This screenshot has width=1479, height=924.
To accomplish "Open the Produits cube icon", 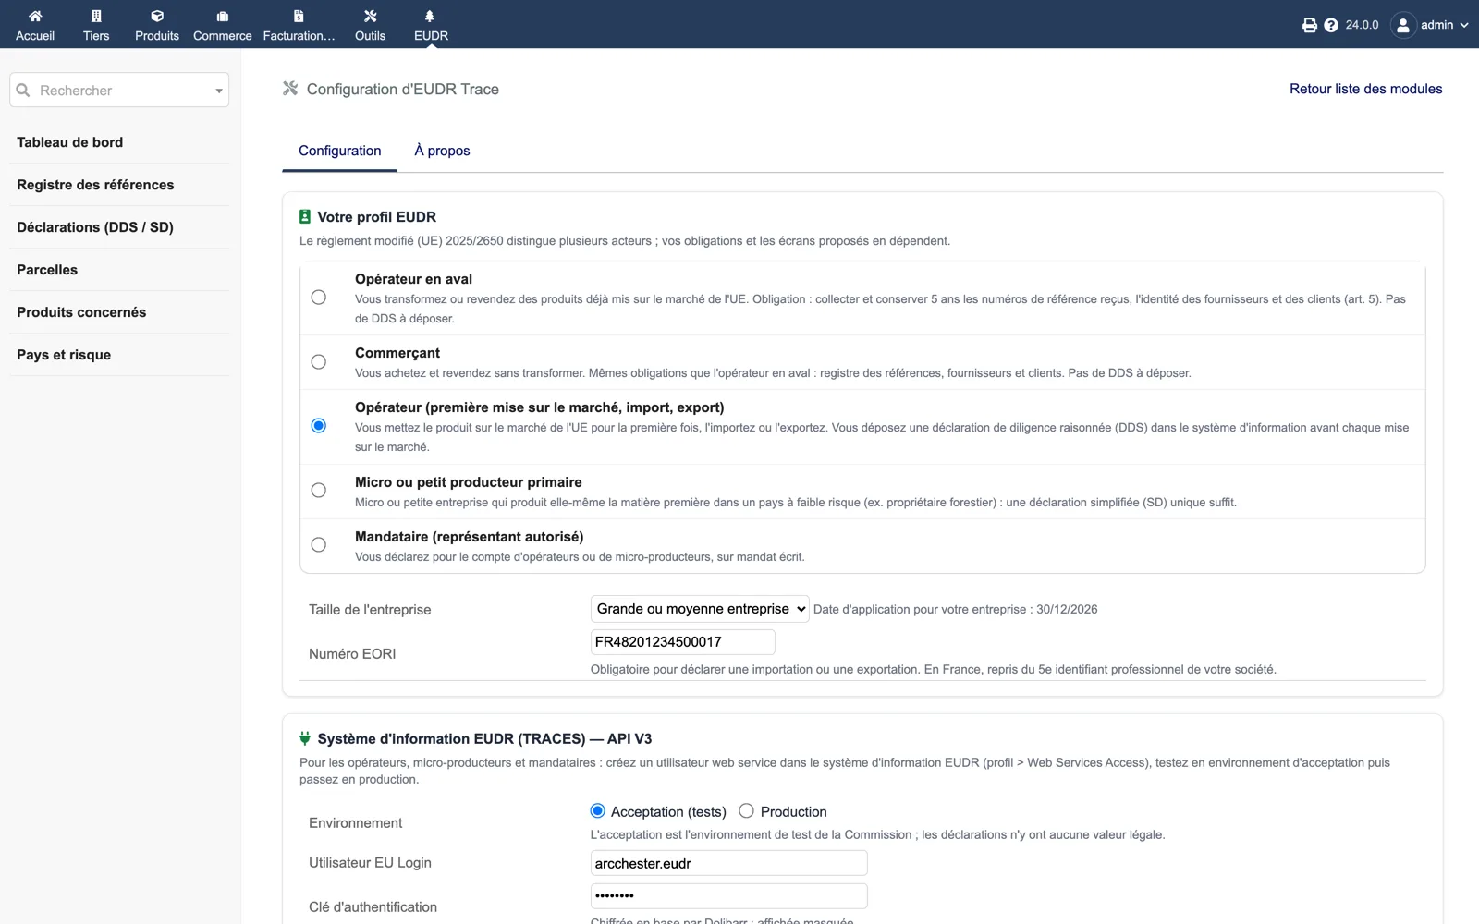I will [x=157, y=16].
